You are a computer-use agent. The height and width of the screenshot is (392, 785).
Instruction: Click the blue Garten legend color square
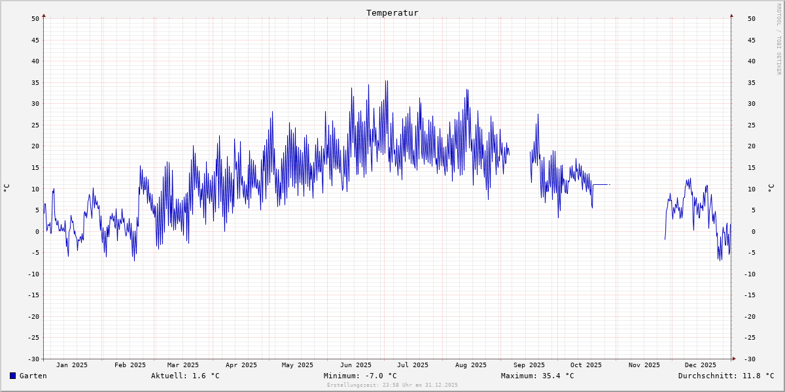point(12,376)
